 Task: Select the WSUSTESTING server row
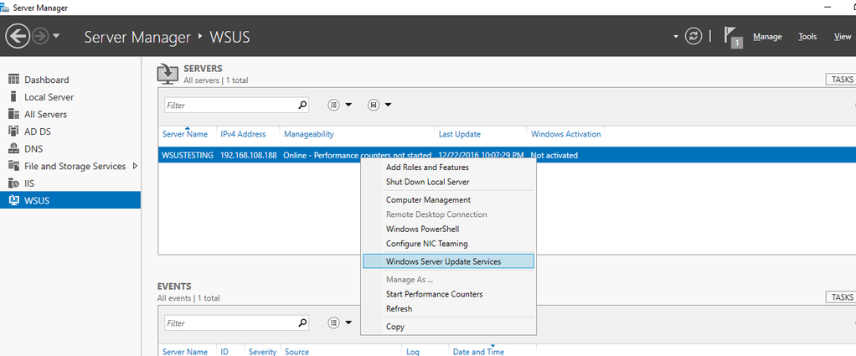[x=507, y=155]
